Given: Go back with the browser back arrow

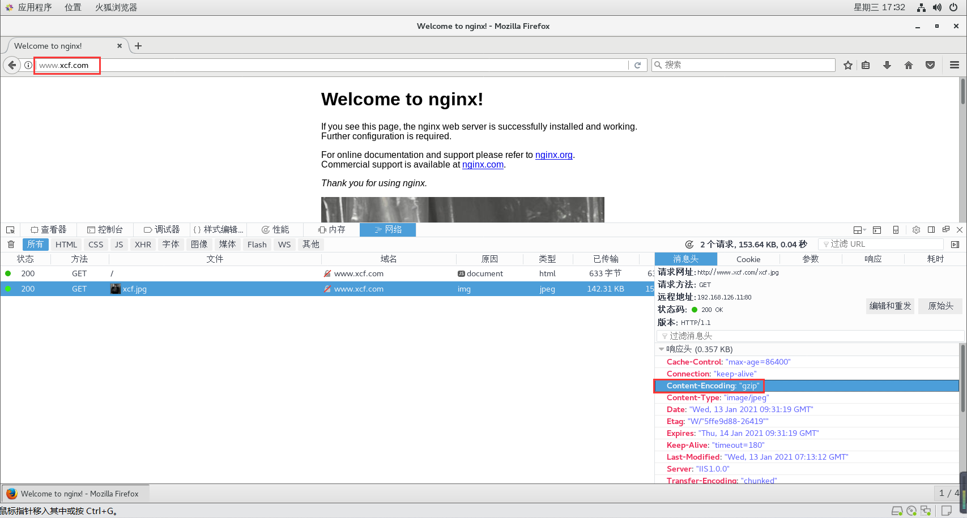Looking at the screenshot, I should [x=12, y=65].
